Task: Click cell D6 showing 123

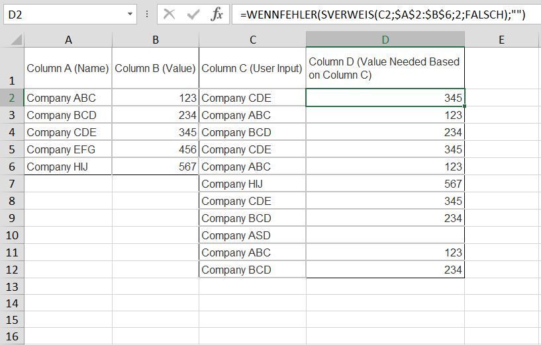Action: [385, 167]
